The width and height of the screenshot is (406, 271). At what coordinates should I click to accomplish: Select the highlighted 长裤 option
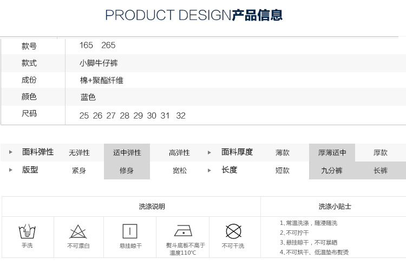pyautogui.click(x=381, y=170)
